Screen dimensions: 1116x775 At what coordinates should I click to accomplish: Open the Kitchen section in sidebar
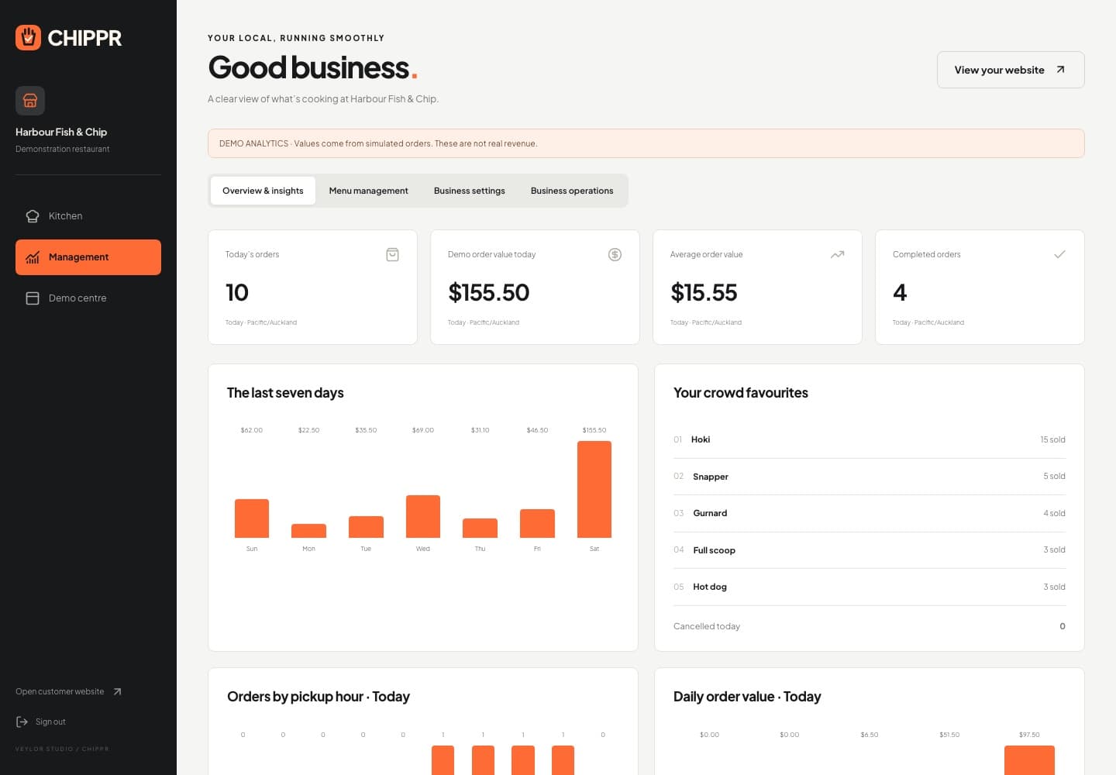pyautogui.click(x=88, y=216)
